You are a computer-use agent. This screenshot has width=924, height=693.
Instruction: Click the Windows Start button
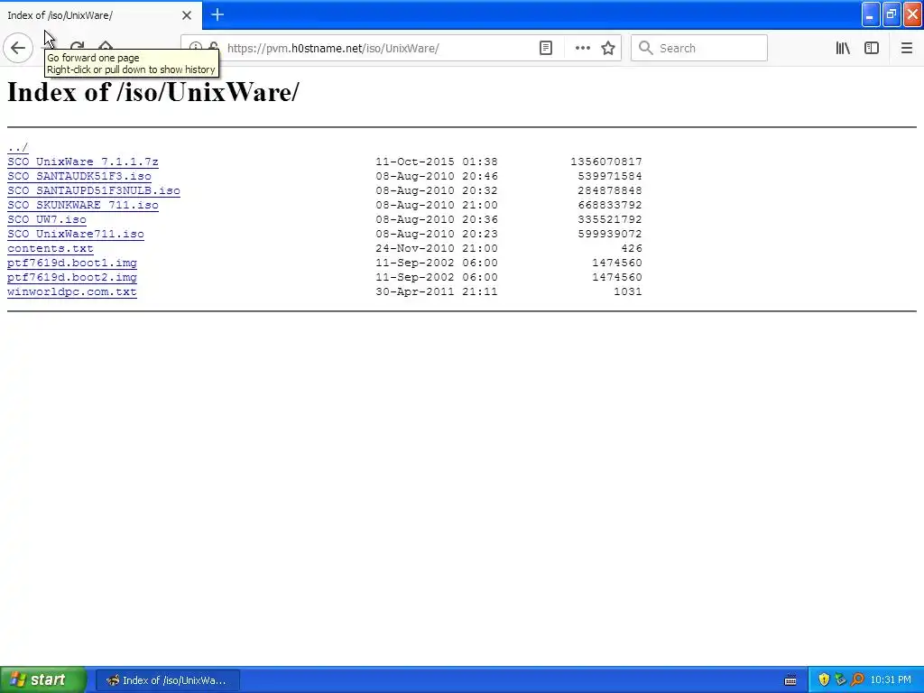tap(43, 679)
